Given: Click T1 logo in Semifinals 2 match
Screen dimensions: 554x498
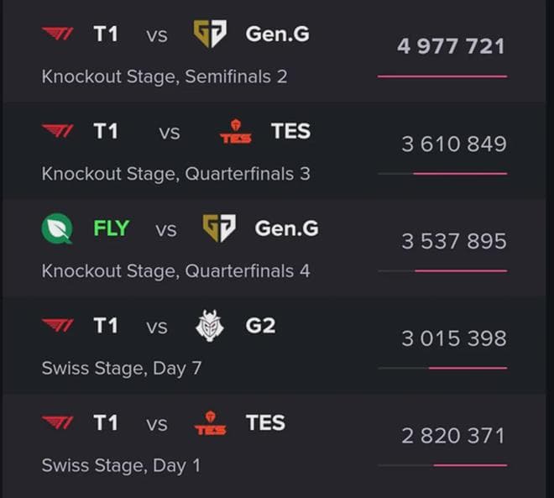Looking at the screenshot, I should click(x=58, y=34).
